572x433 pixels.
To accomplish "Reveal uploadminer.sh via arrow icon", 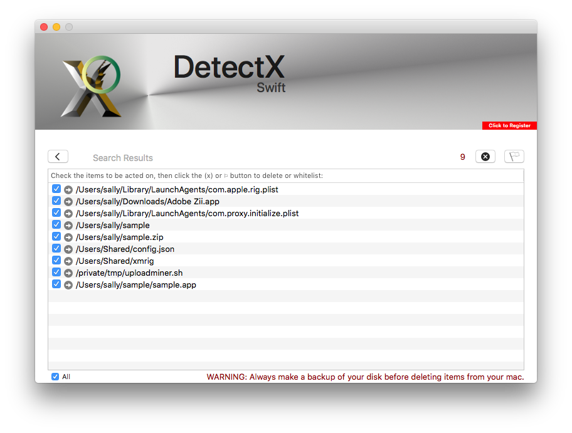I will [x=68, y=273].
